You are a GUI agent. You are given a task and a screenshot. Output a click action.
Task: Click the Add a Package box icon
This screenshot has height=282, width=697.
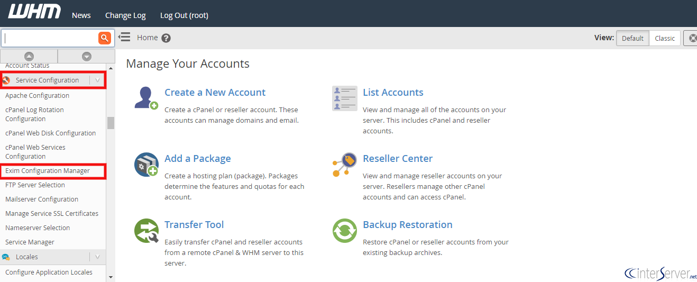click(146, 165)
